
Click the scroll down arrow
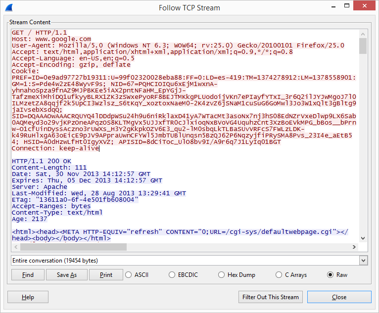[x=363, y=238]
